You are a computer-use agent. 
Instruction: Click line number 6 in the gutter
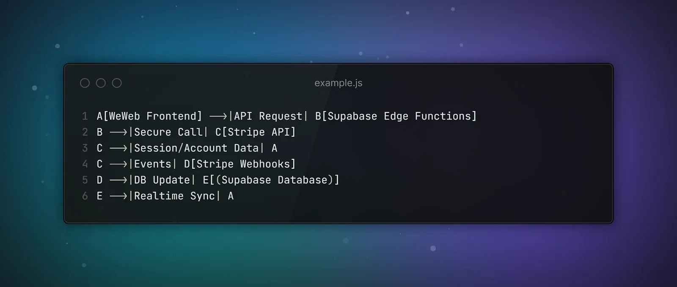(x=85, y=196)
